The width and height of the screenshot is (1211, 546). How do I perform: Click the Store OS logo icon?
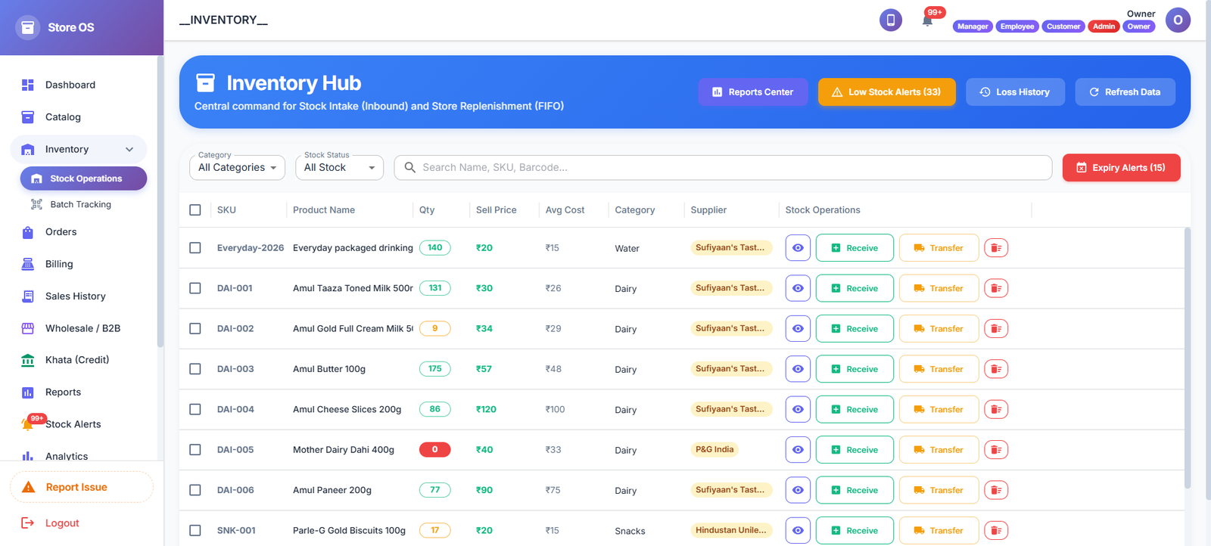(28, 27)
